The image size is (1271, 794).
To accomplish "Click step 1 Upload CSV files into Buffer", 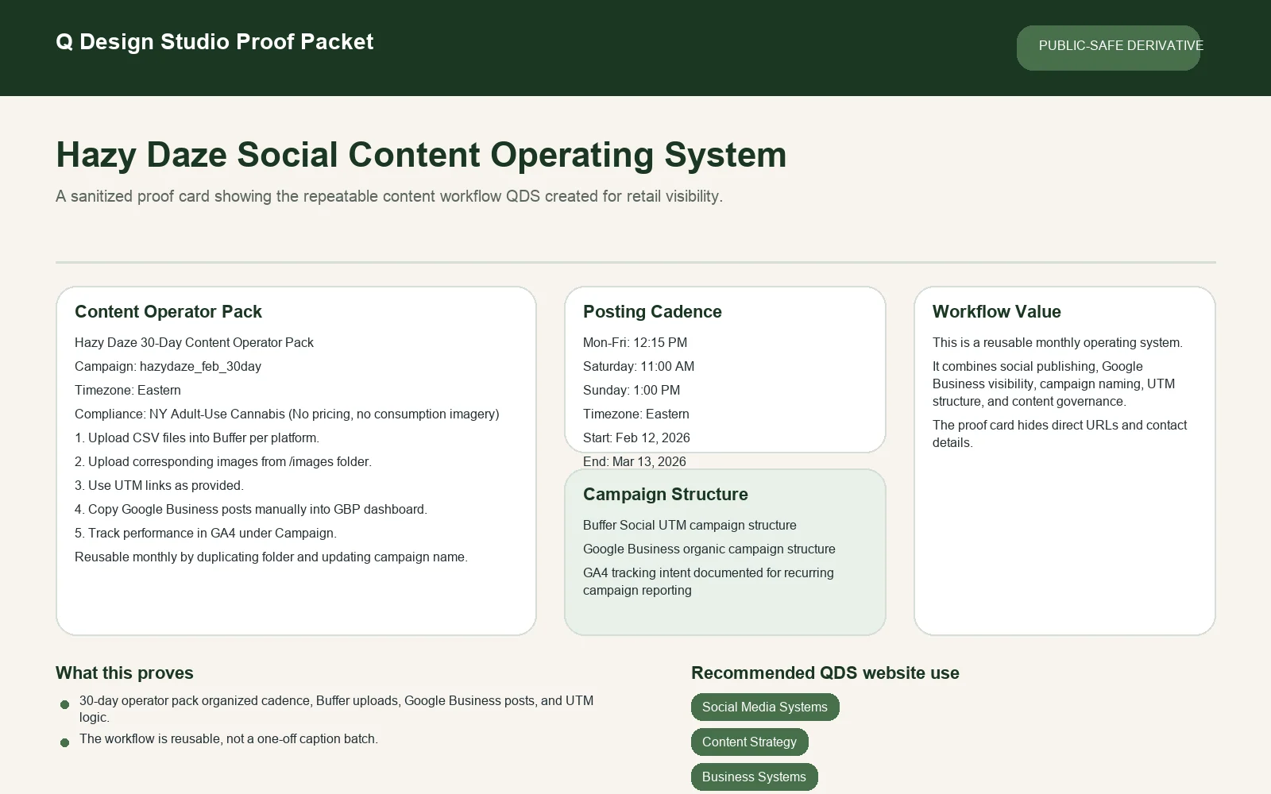I will point(197,437).
